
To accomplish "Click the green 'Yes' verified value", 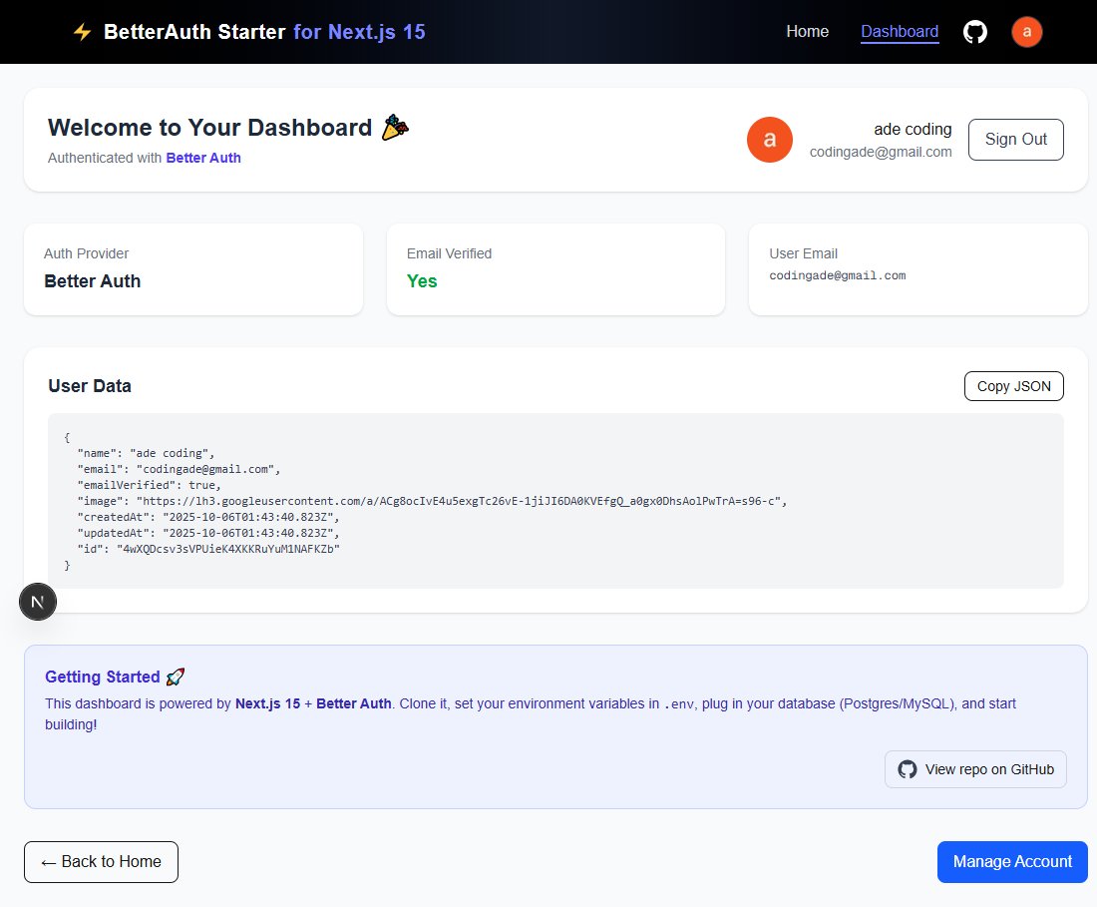I will [422, 280].
